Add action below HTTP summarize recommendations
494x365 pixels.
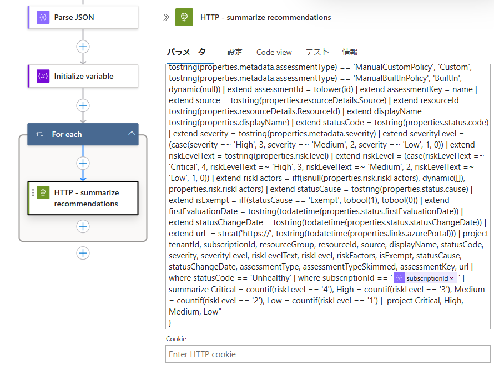(x=83, y=226)
